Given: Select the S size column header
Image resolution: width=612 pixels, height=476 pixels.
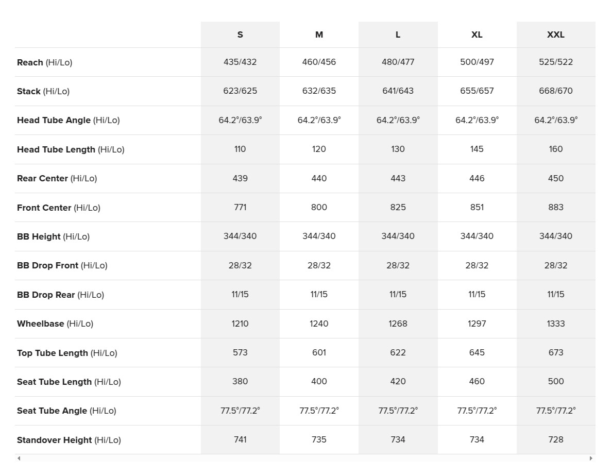Looking at the screenshot, I should (240, 35).
